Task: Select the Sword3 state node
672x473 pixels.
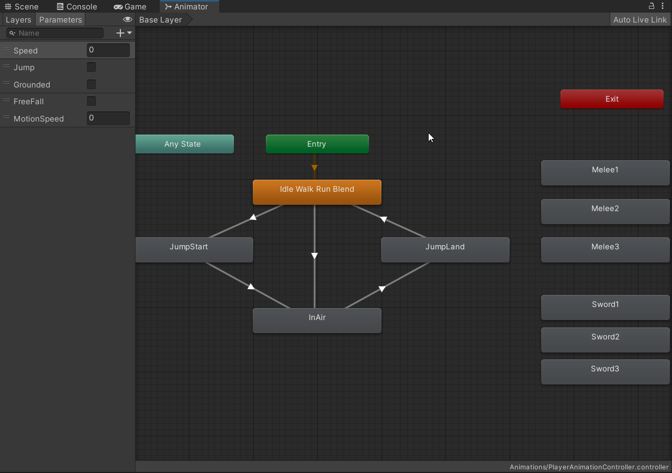Action: click(x=606, y=371)
